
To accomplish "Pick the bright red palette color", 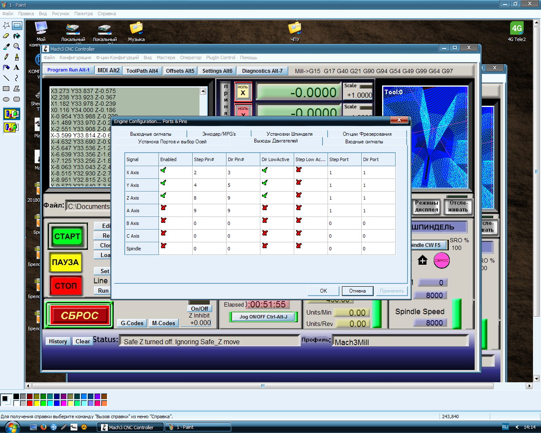I will (x=30, y=403).
